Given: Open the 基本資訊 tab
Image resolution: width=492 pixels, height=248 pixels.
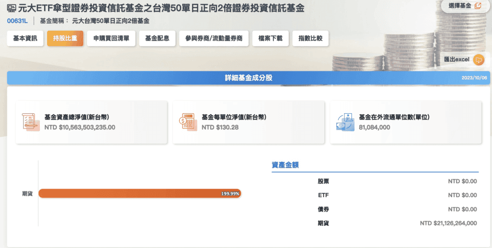Looking at the screenshot, I should 25,38.
